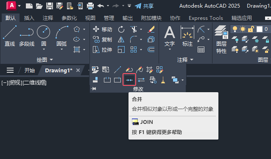Click the Erase tool icon
The height and width of the screenshot is (159, 271).
click(x=151, y=30)
